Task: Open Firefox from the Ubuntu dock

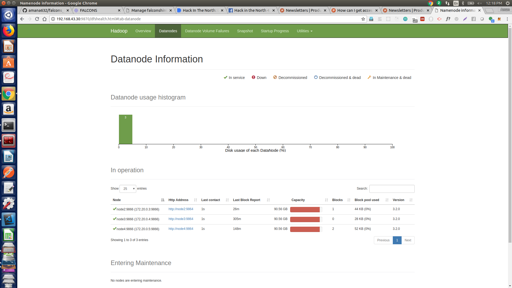Action: coord(9,31)
